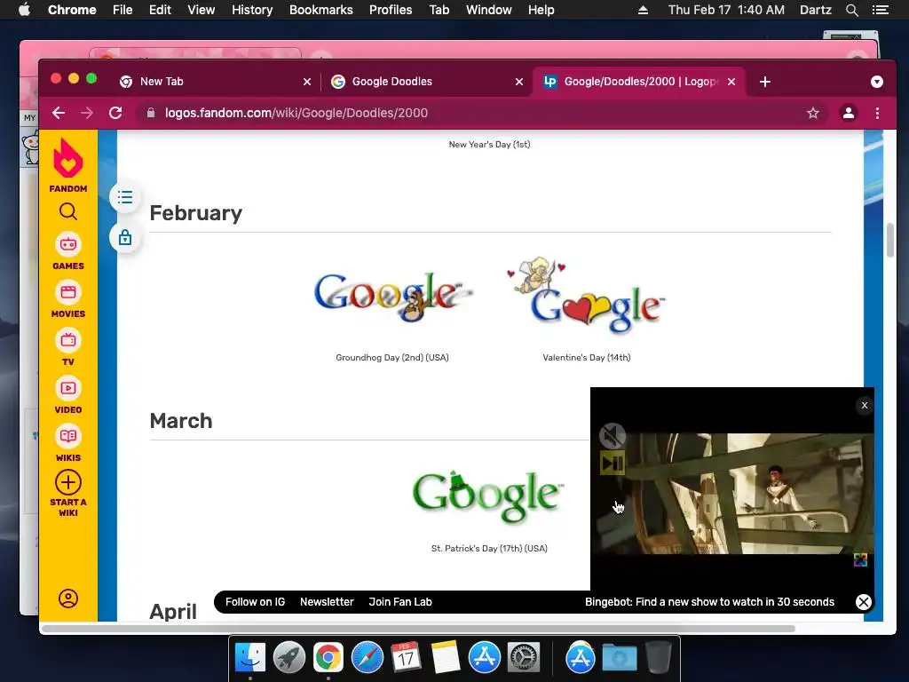Click the March section heading

pos(181,420)
